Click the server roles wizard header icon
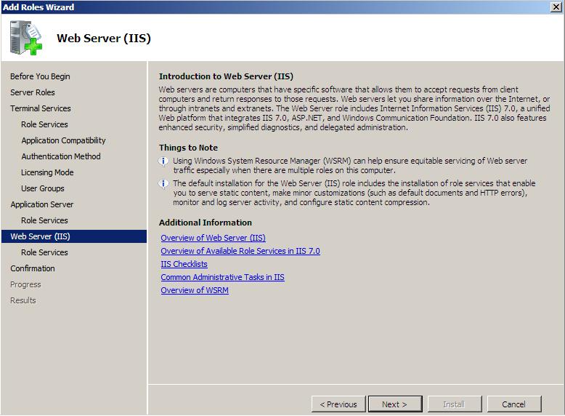The height and width of the screenshot is (416, 565). click(26, 38)
